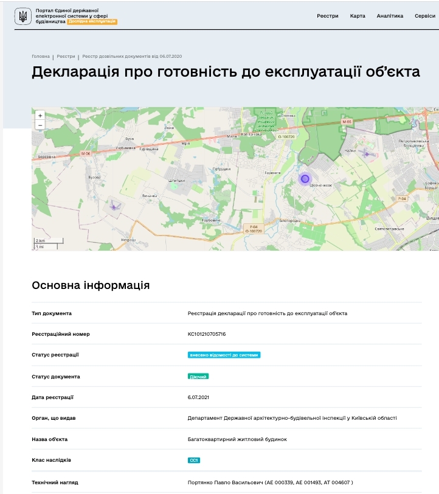The image size is (439, 494).
Task: Click the Білогородка place label on map
Action: click(x=289, y=221)
